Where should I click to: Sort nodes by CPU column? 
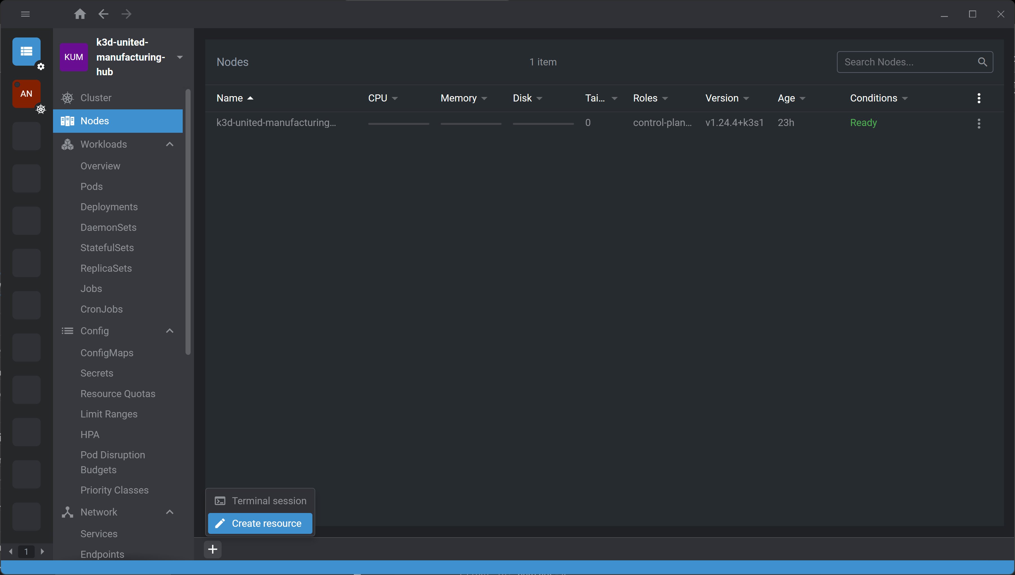(378, 98)
